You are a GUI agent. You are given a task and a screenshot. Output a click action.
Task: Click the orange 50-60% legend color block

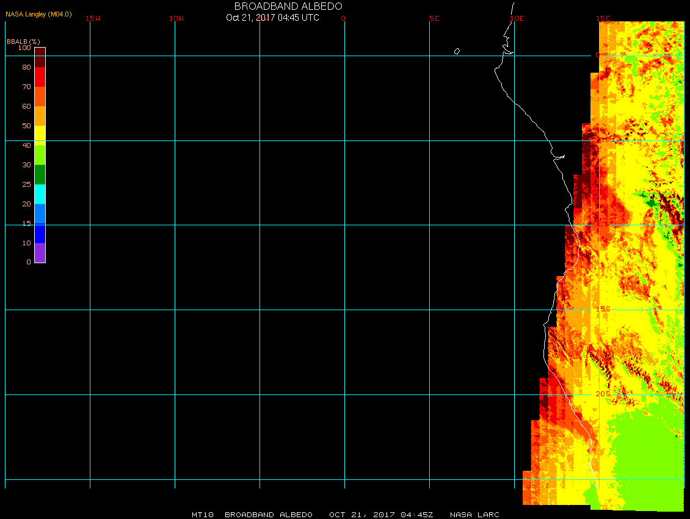click(x=40, y=116)
